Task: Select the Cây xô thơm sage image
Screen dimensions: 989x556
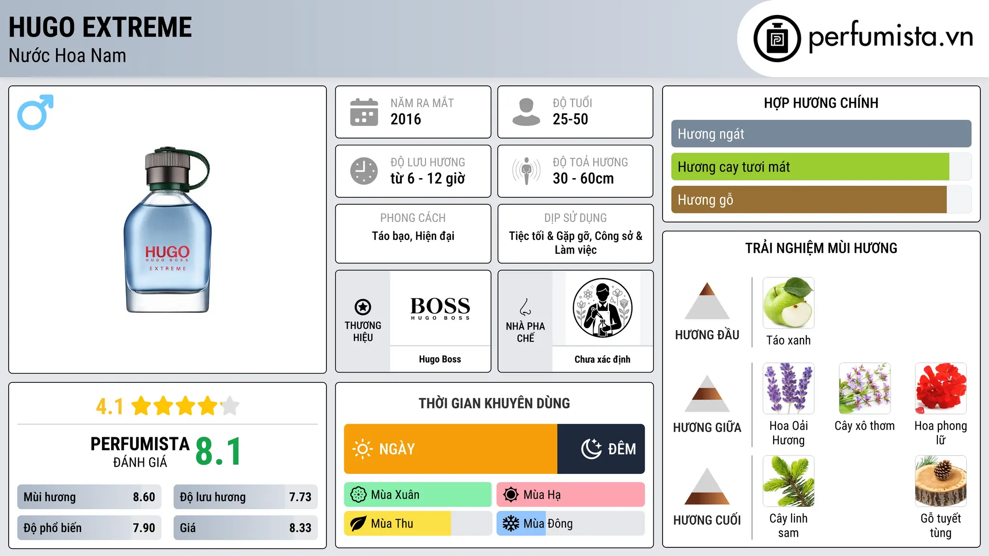Action: click(864, 389)
